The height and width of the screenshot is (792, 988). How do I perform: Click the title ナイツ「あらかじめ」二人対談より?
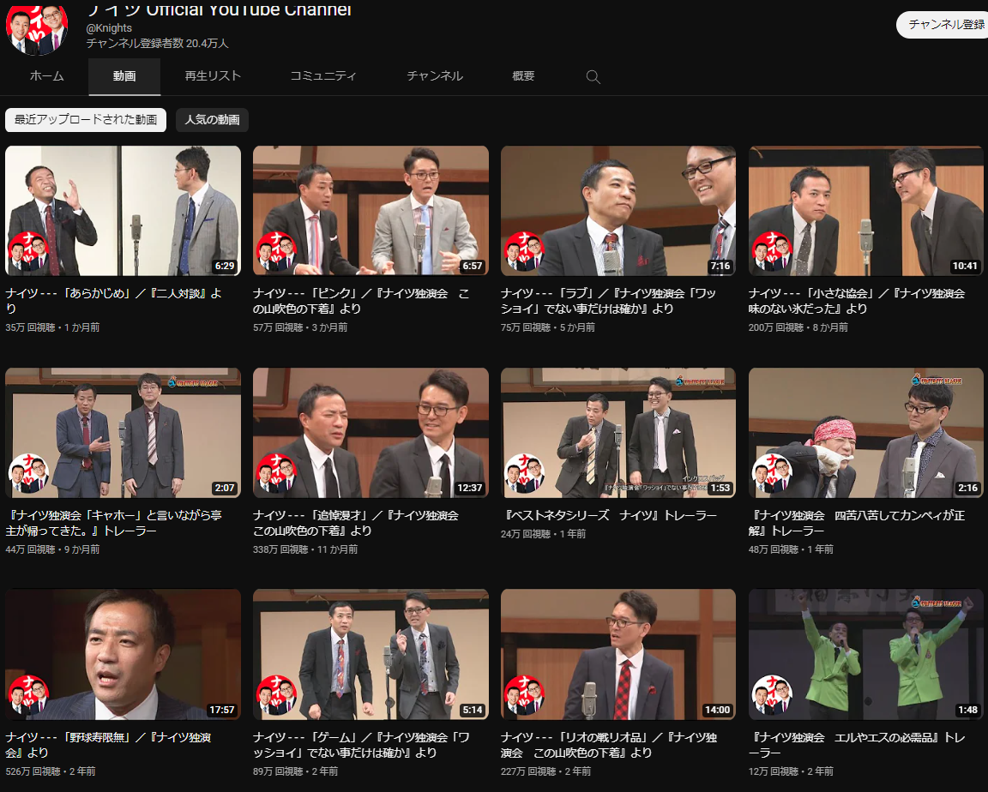pyautogui.click(x=114, y=301)
